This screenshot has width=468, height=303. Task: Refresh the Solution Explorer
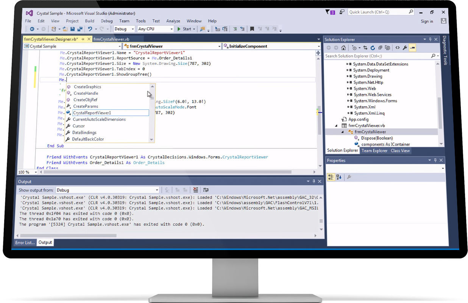click(x=373, y=47)
